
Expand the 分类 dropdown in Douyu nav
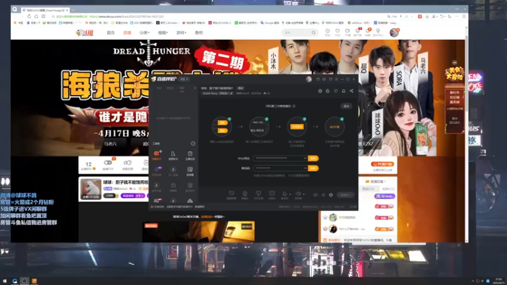pyautogui.click(x=144, y=33)
